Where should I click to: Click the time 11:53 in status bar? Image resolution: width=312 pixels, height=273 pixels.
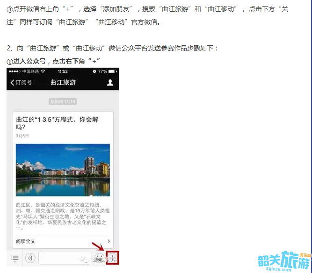click(x=63, y=71)
